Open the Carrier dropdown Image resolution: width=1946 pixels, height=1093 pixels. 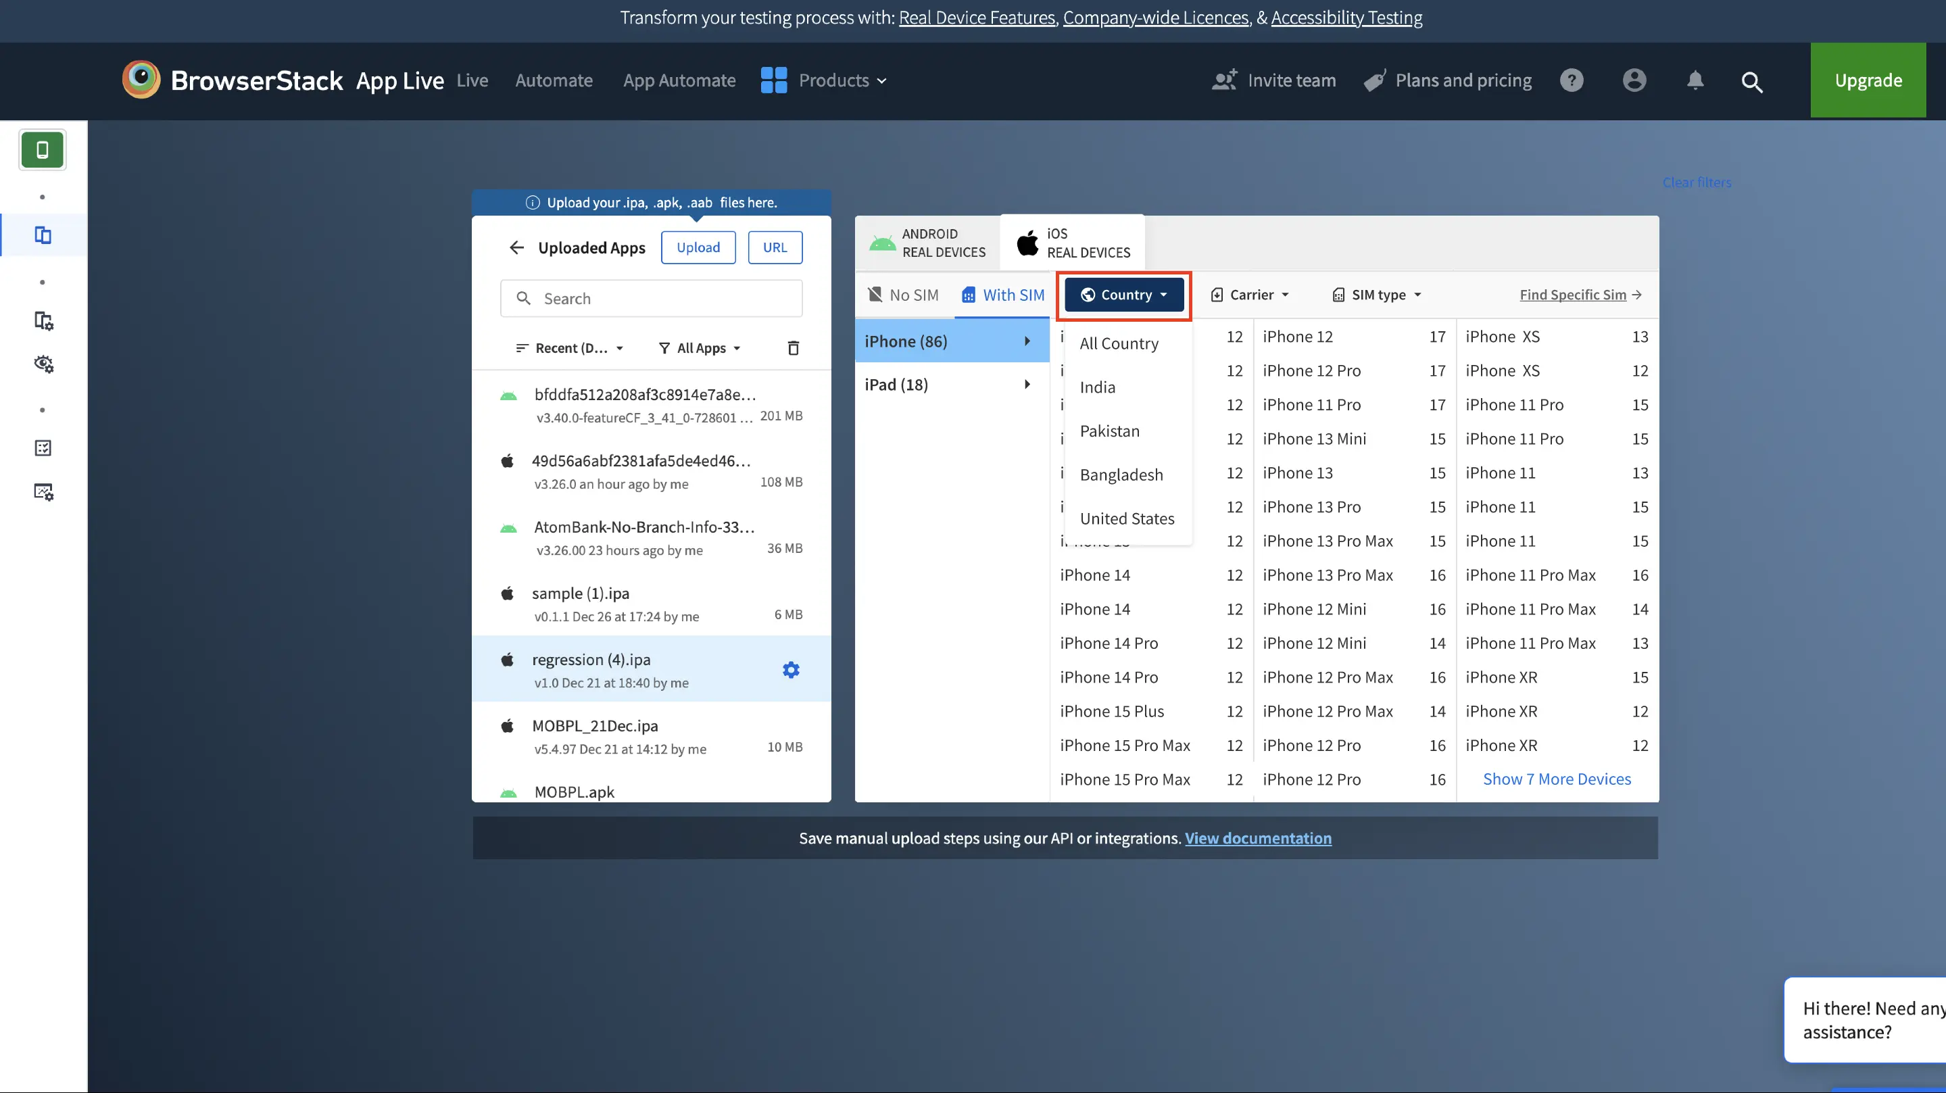[x=1250, y=295]
